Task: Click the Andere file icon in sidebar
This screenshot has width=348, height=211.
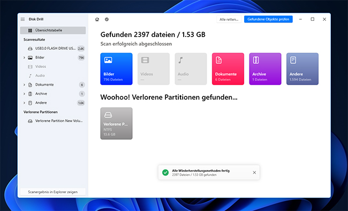Action: coord(30,103)
